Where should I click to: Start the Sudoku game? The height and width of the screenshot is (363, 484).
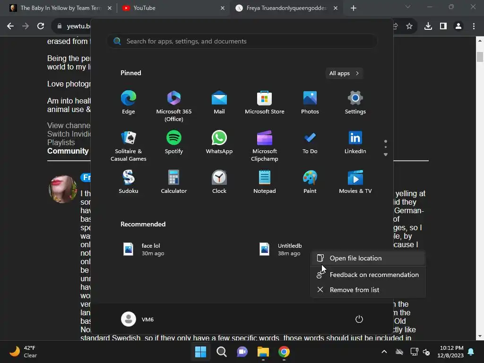coord(129,182)
